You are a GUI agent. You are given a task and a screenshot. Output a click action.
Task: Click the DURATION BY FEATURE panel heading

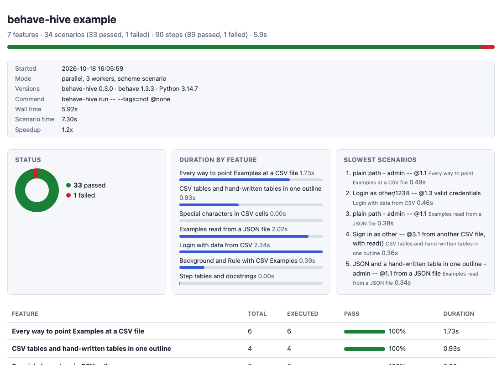tap(218, 160)
